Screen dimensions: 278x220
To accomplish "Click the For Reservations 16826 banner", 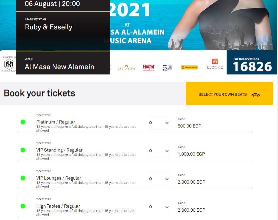I will 252,63.
